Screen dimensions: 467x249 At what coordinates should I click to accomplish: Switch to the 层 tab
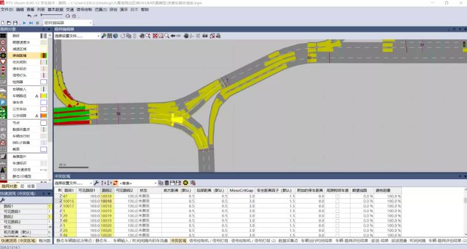(22, 186)
